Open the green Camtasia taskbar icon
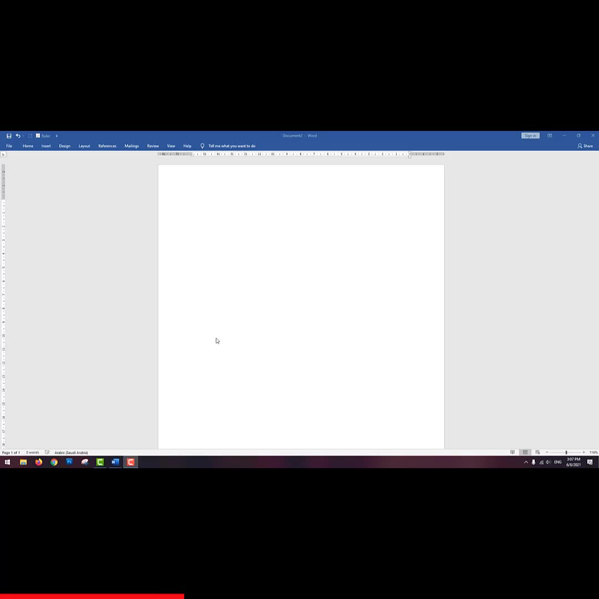The image size is (599, 599). click(100, 462)
